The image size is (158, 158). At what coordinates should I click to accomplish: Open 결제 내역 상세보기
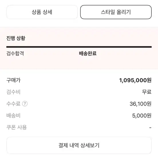click(x=79, y=145)
